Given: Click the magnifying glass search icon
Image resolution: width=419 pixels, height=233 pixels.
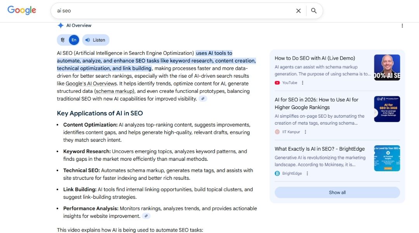Looking at the screenshot, I should click(314, 11).
